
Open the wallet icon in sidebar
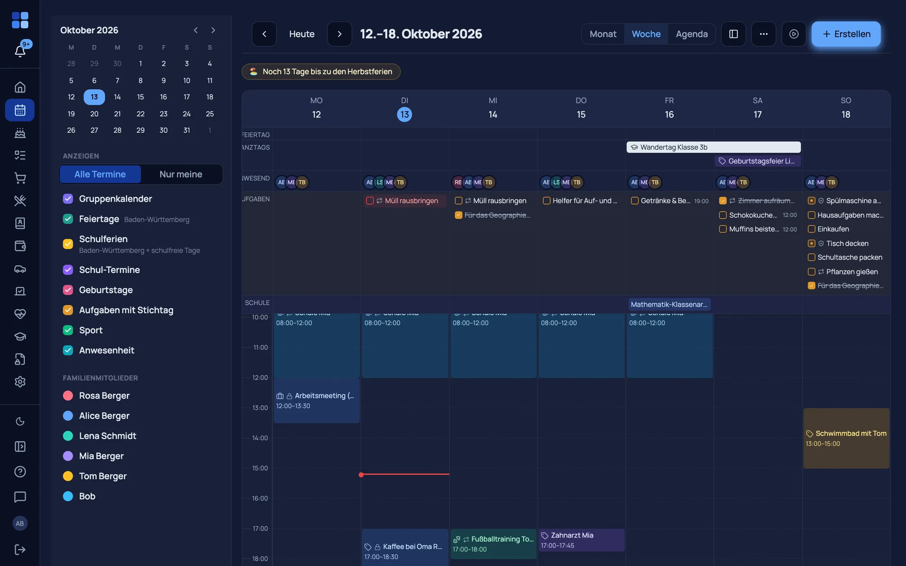[x=20, y=246]
